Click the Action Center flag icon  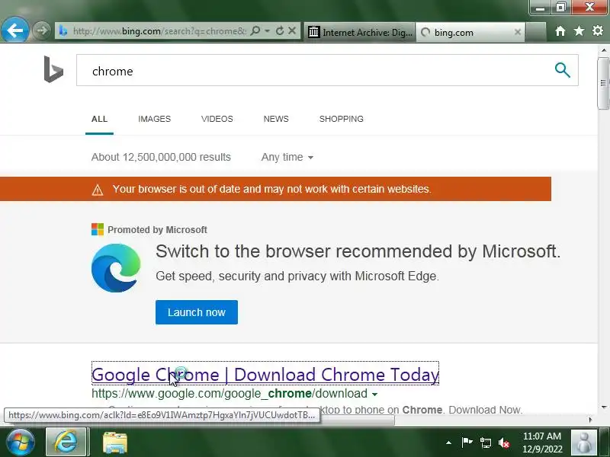[467, 443]
